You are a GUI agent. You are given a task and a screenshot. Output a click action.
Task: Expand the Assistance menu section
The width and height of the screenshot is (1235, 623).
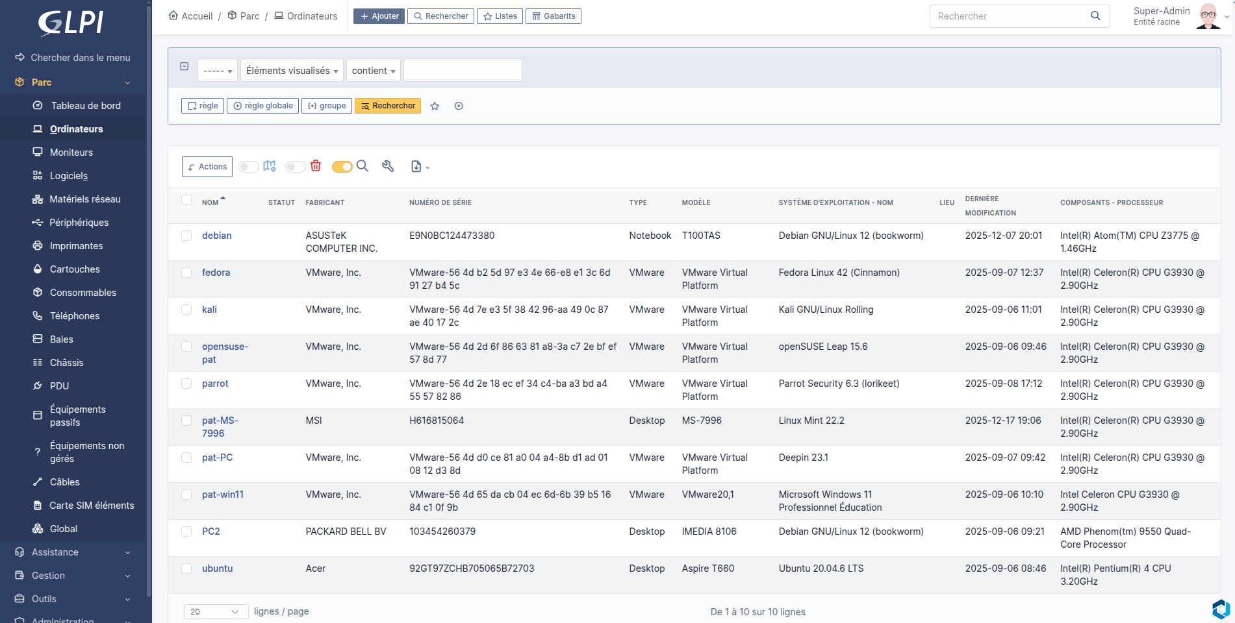[73, 552]
